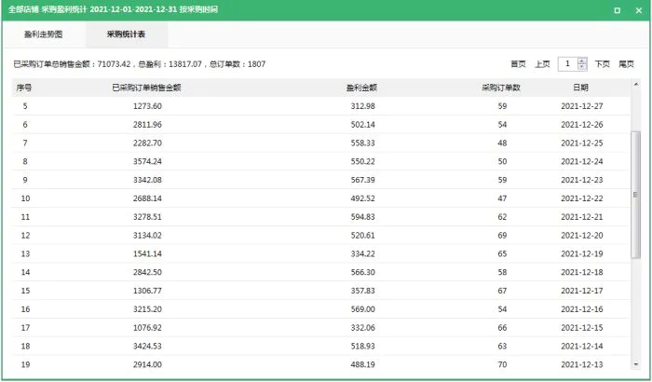The image size is (652, 382).
Task: Select date cell 2021-12-19
Action: [582, 253]
